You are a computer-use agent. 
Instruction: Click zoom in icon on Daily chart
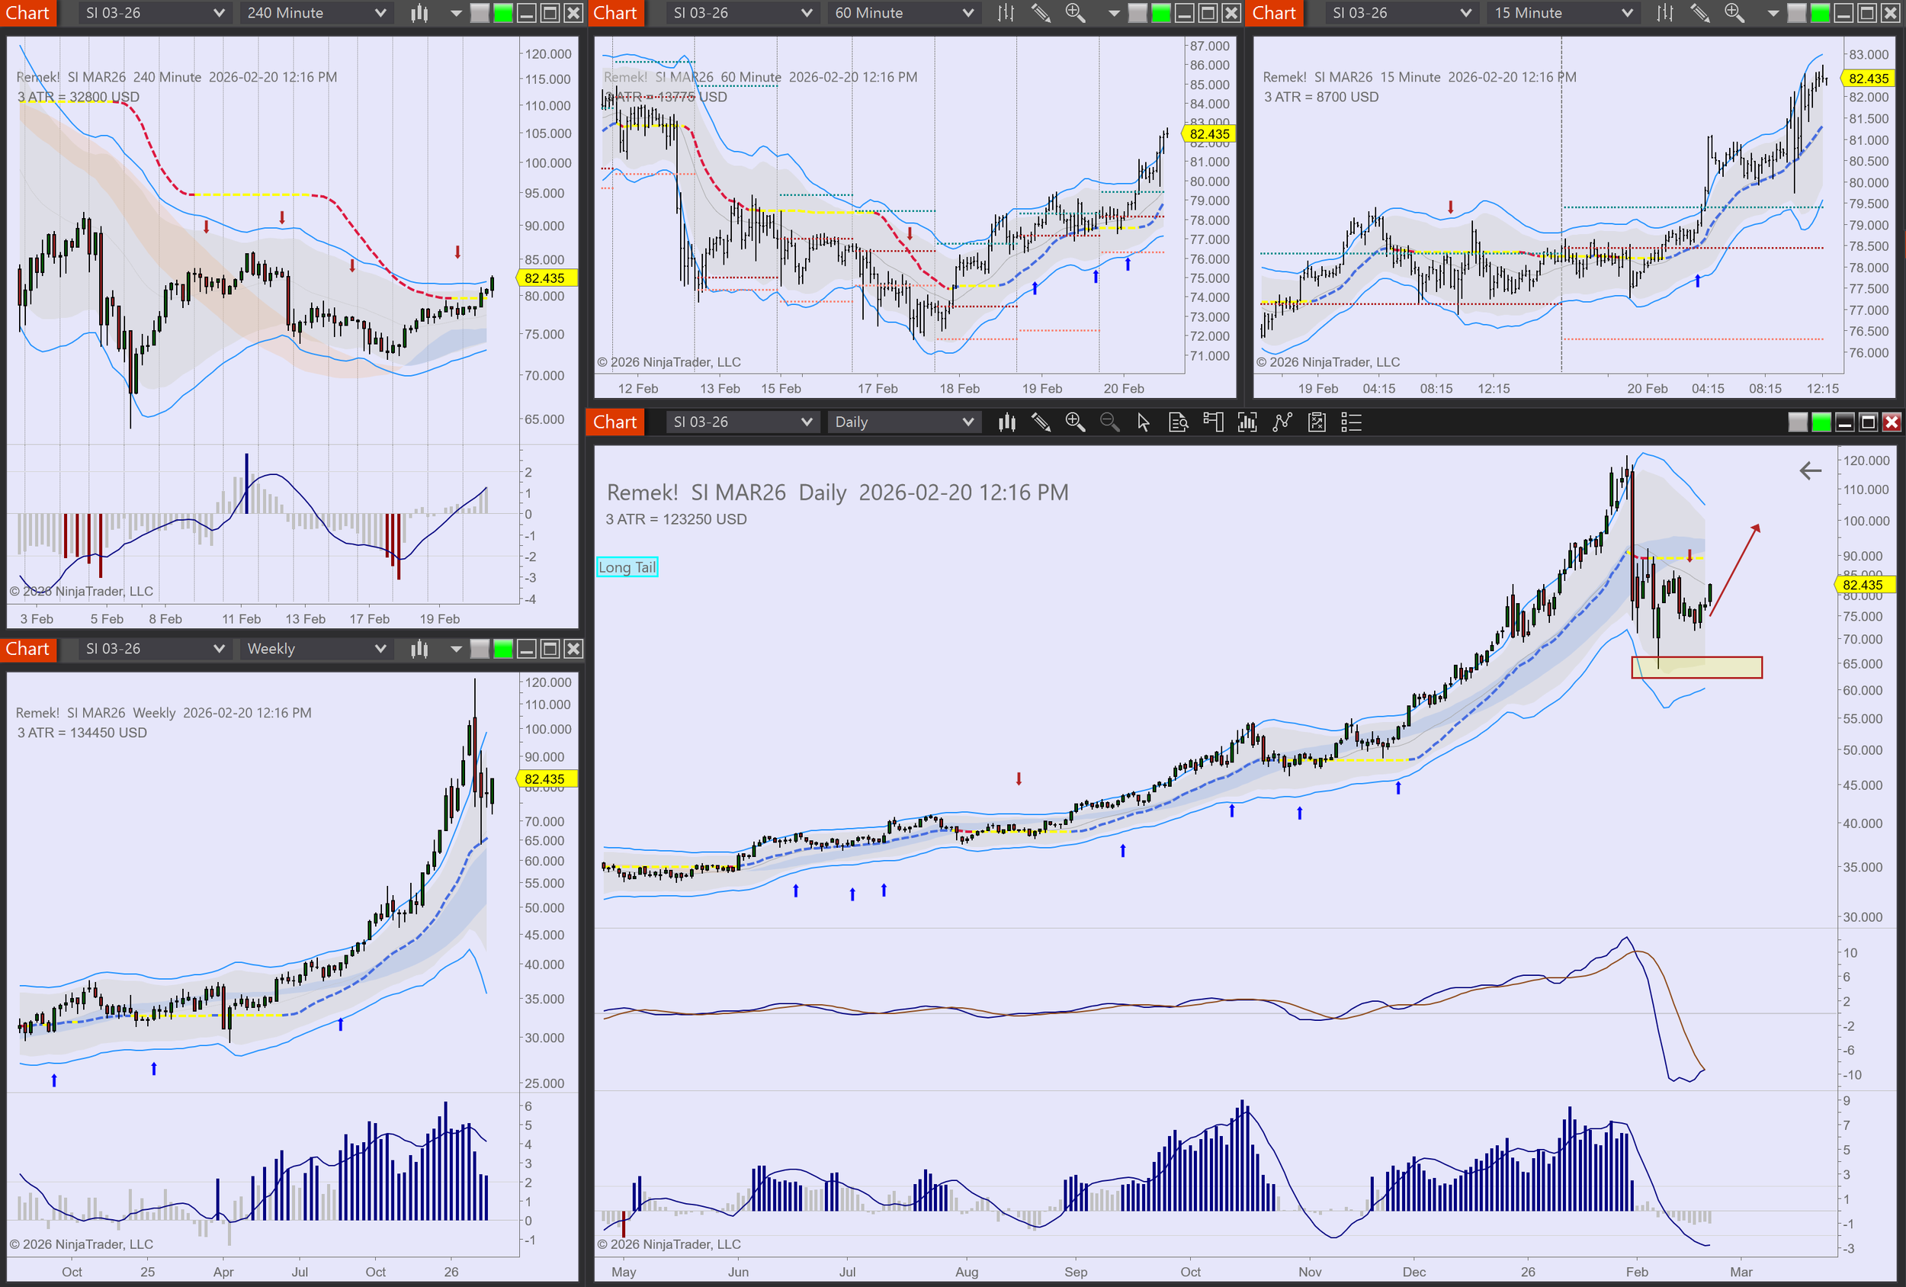1074,422
